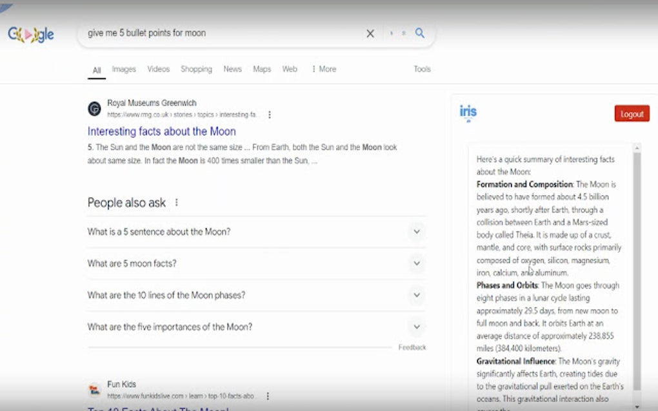Open Google Lens image search icon
The width and height of the screenshot is (658, 411).
click(x=405, y=33)
